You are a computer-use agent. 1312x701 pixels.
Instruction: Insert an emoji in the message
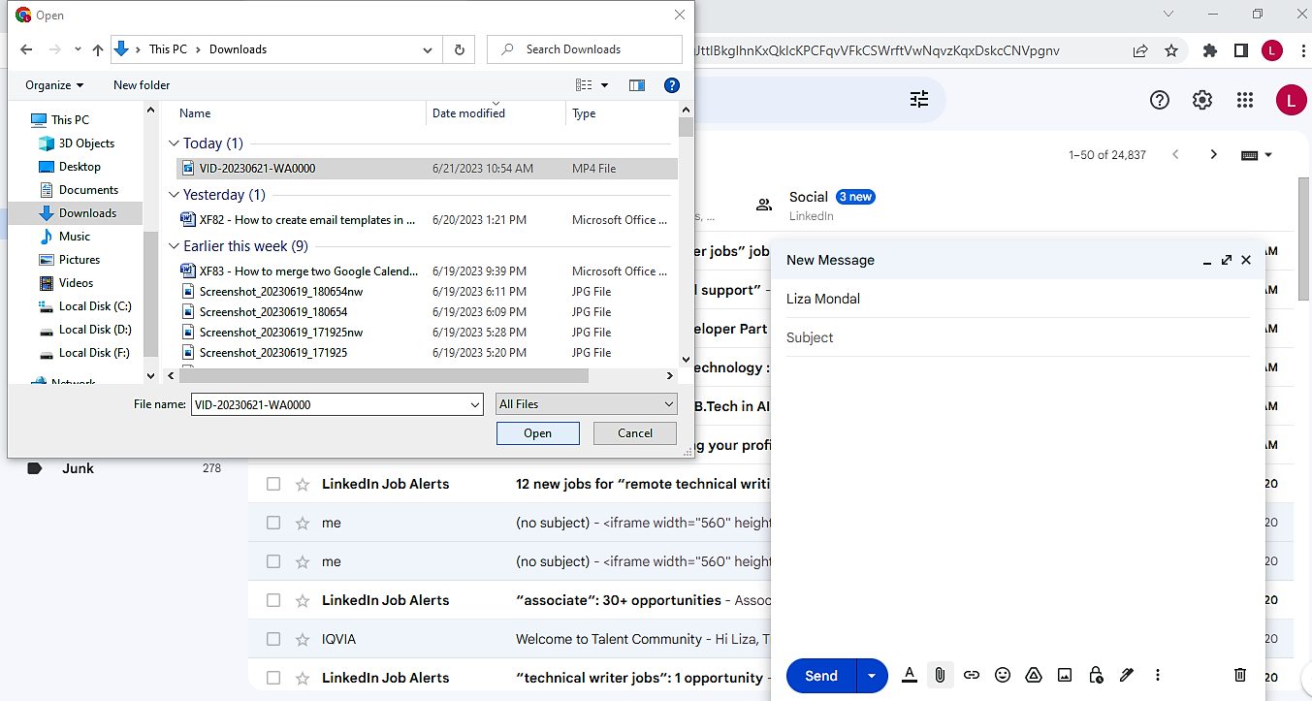[1003, 675]
